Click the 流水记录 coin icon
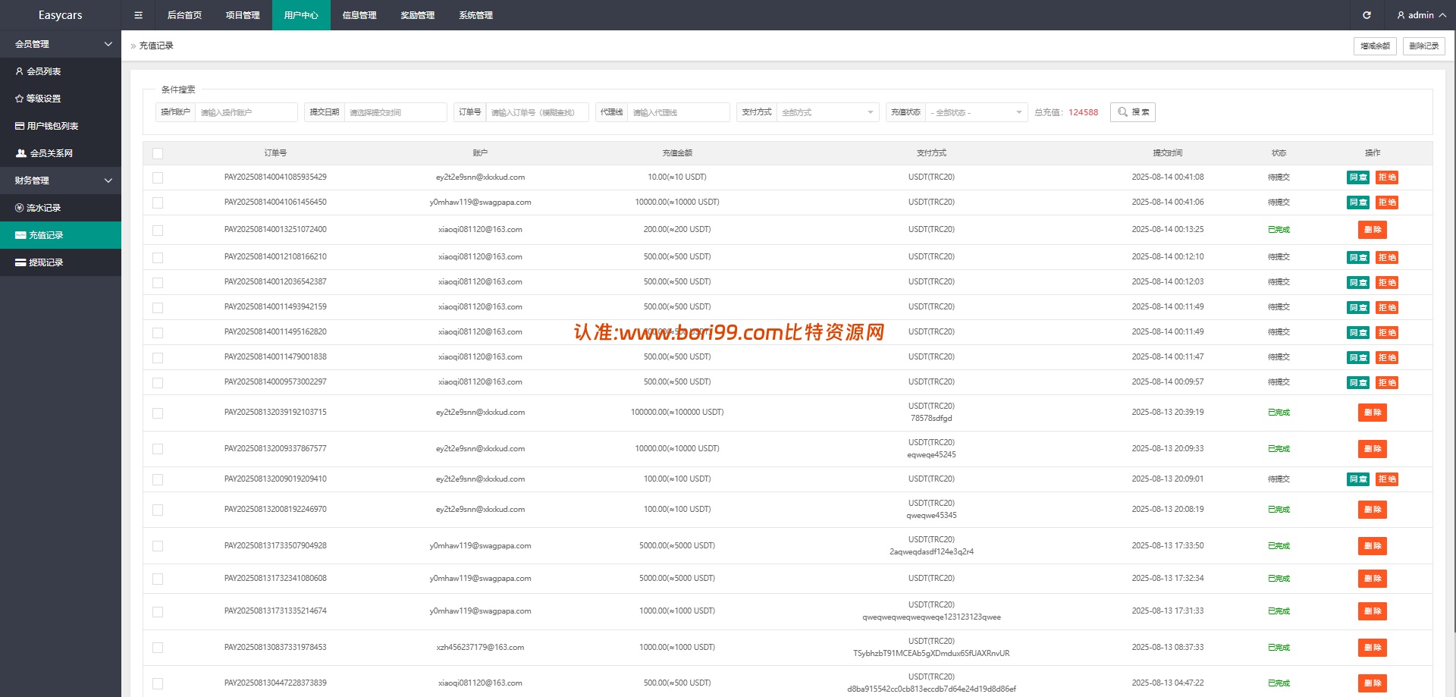 pyautogui.click(x=20, y=208)
